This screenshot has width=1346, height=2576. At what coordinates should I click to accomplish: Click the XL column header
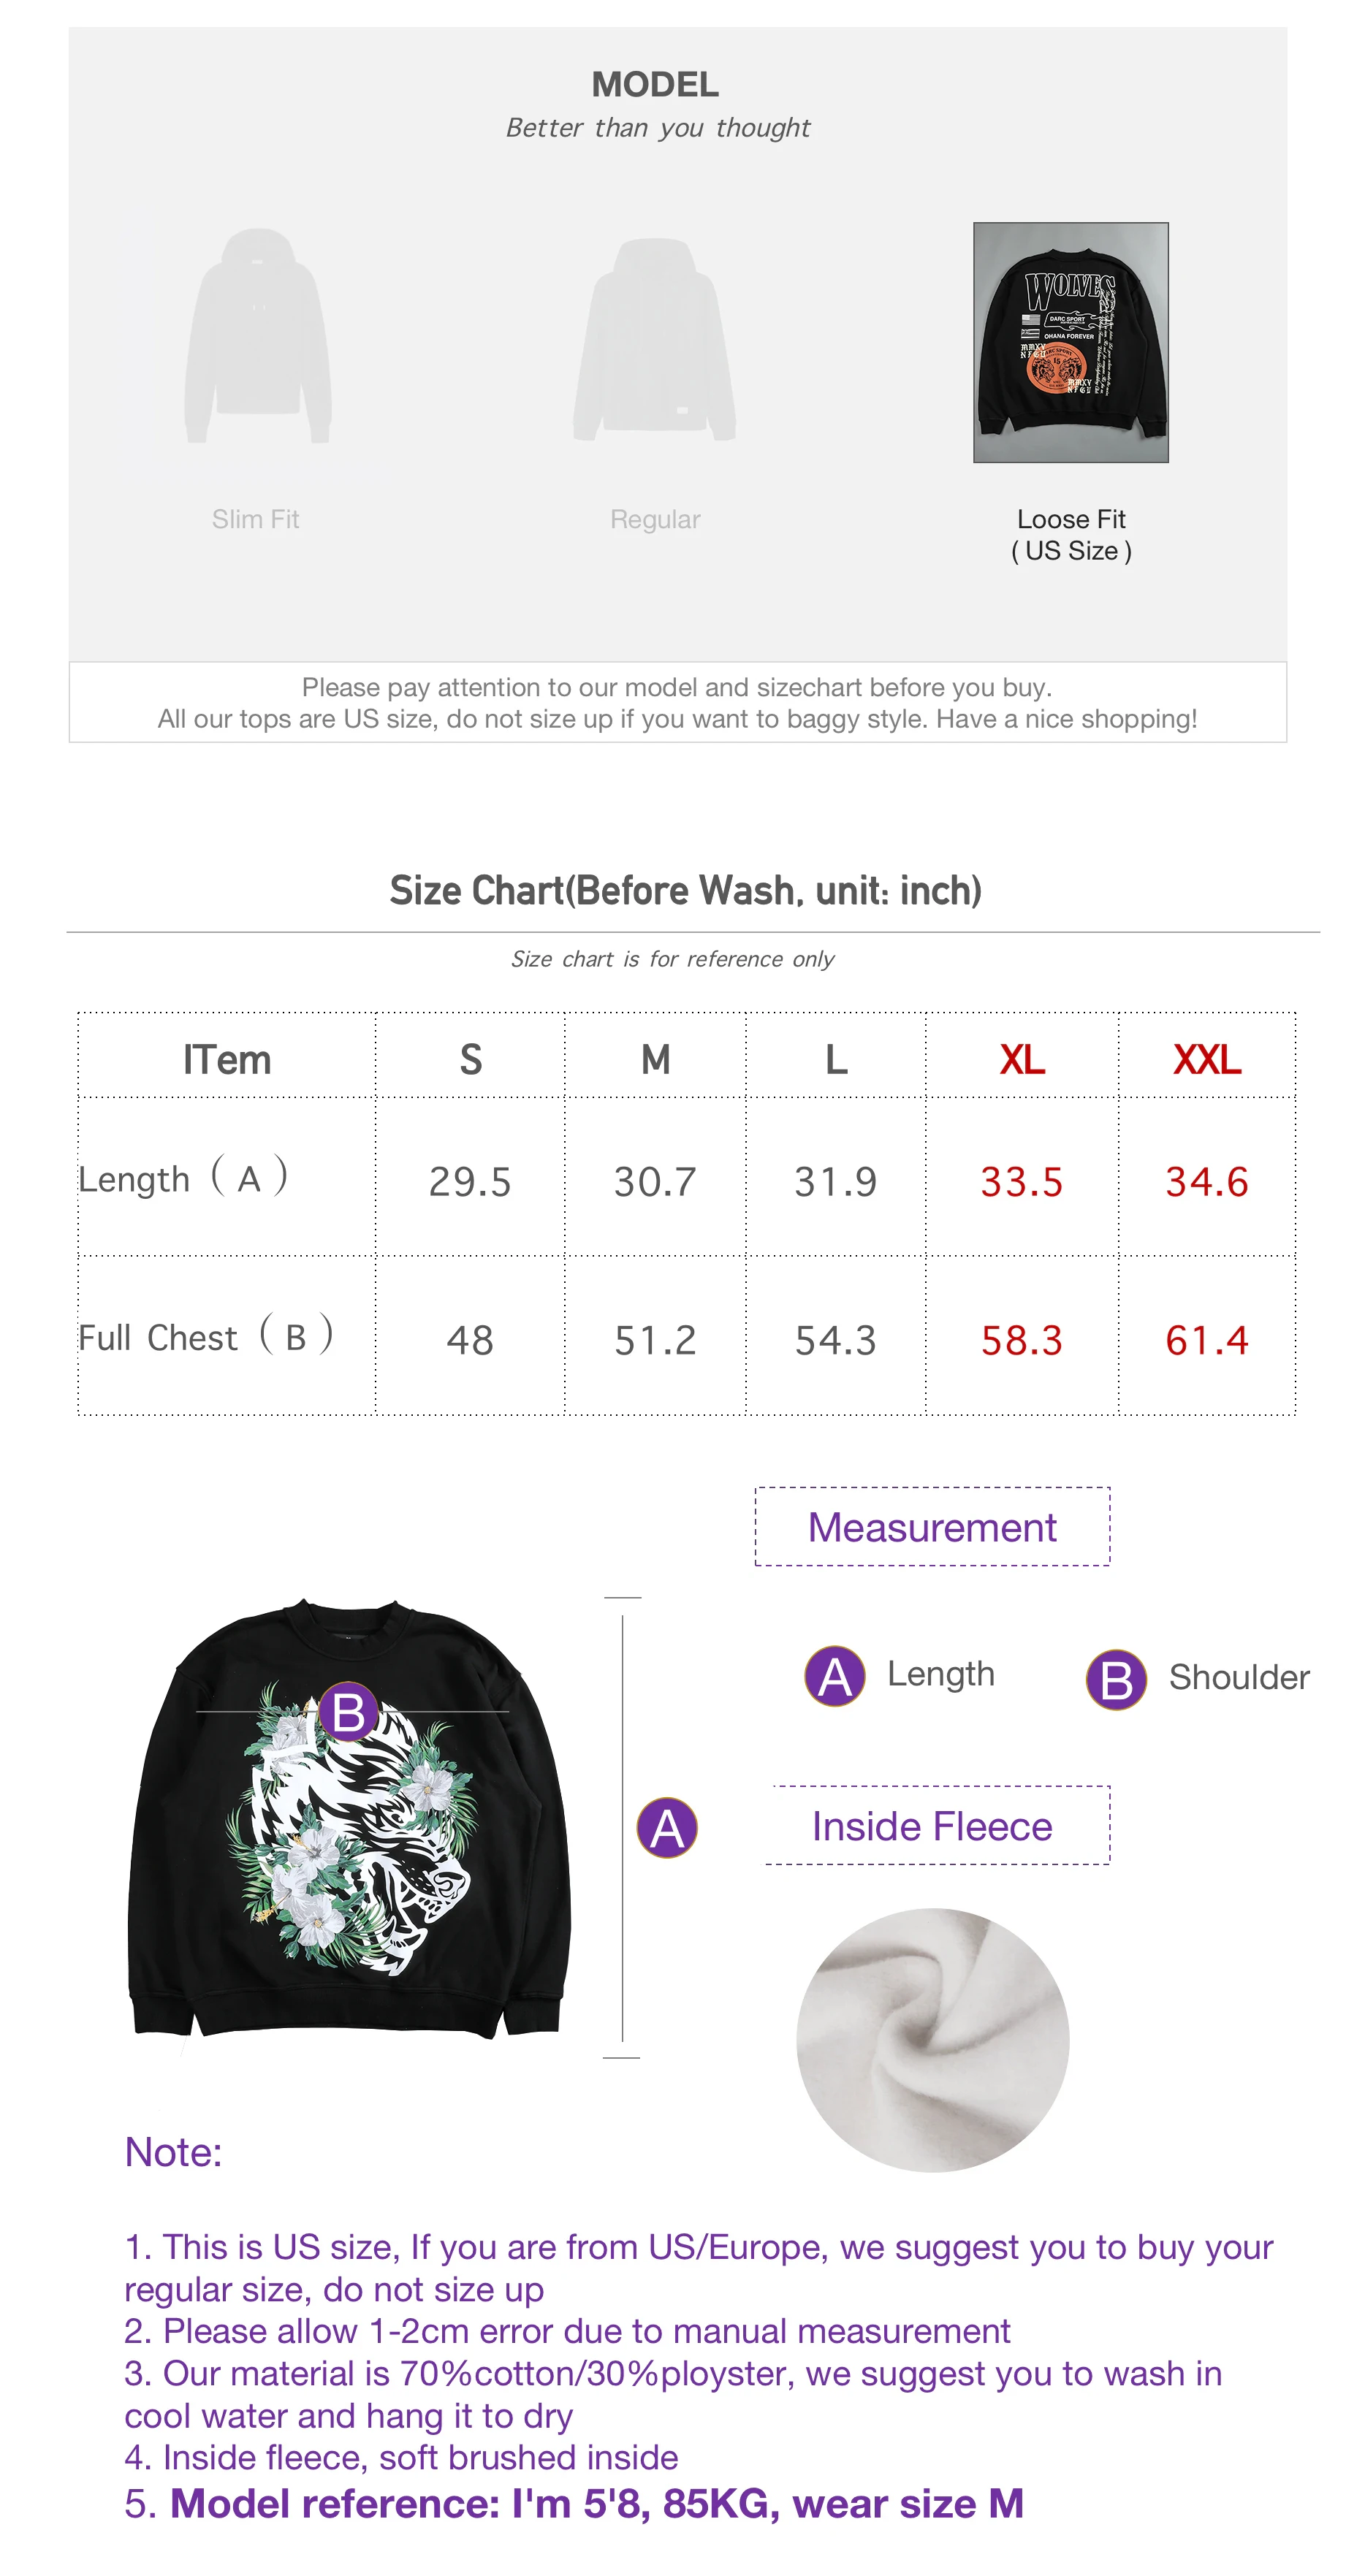coord(1021,1058)
